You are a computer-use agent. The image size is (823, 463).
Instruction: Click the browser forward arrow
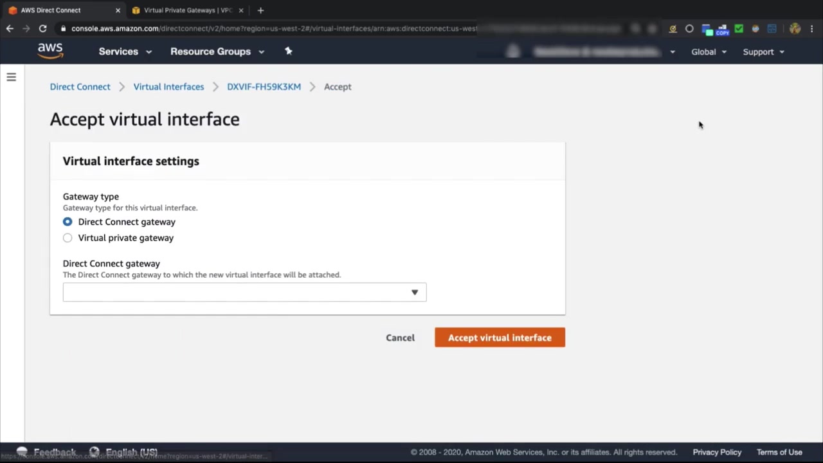[26, 28]
